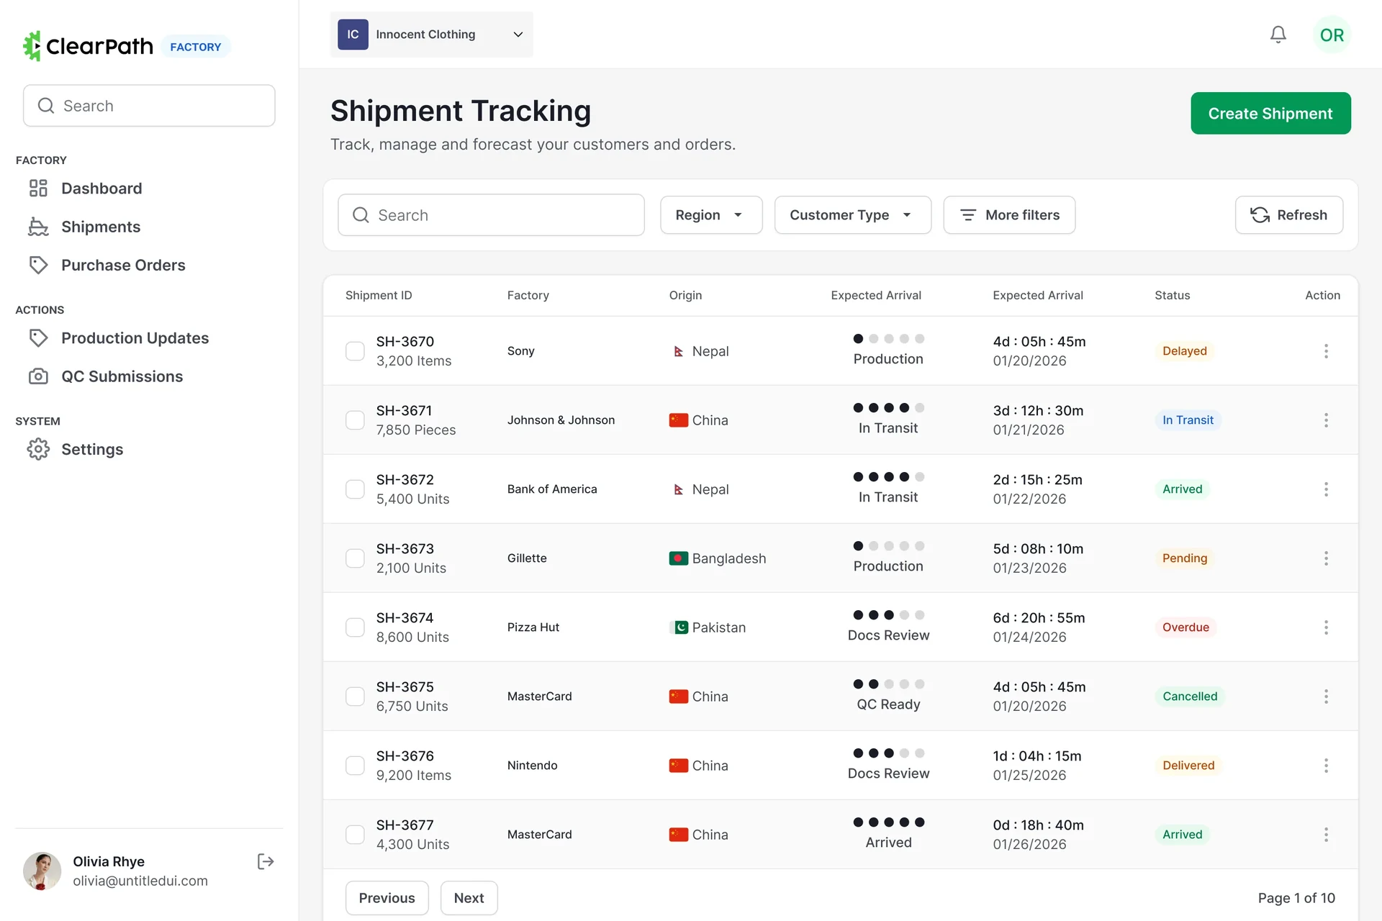Click the Settings gear icon
The height and width of the screenshot is (921, 1382).
pyautogui.click(x=38, y=449)
